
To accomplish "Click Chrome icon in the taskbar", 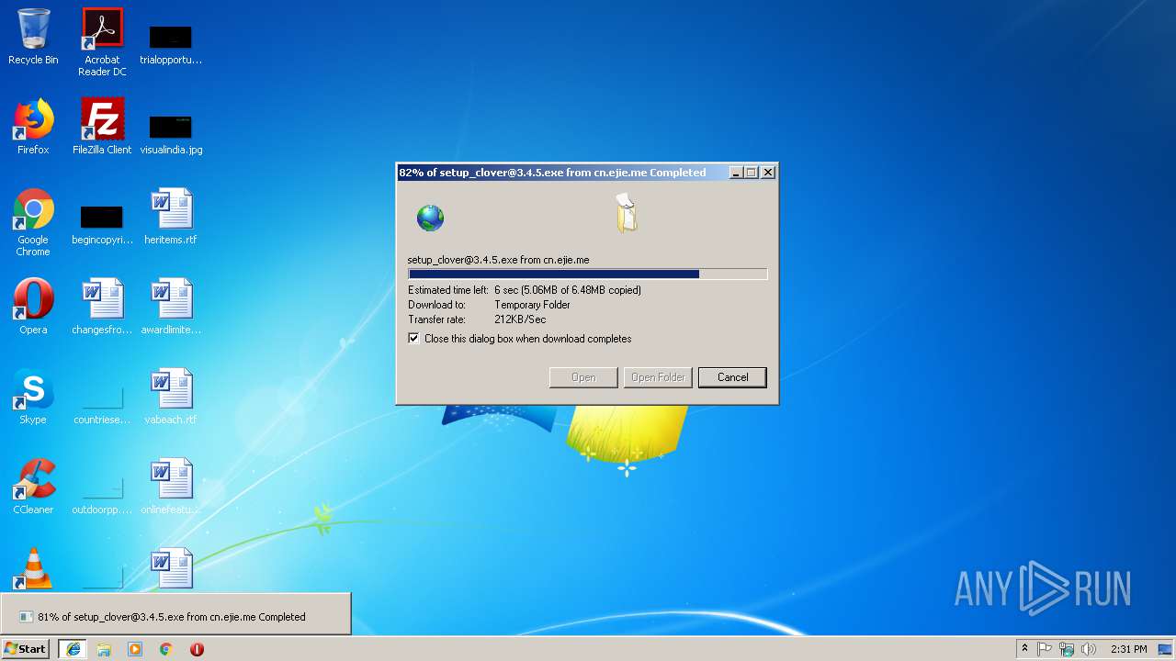I will 166,649.
